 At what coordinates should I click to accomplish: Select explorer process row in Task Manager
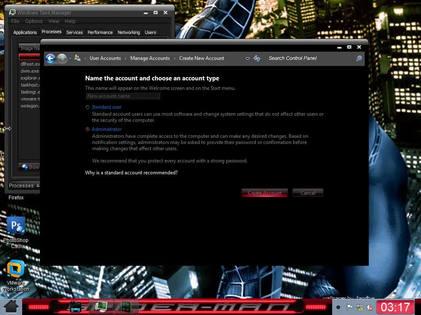[29, 78]
